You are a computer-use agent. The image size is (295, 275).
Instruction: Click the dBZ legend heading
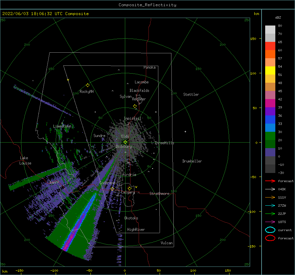pos(278,17)
